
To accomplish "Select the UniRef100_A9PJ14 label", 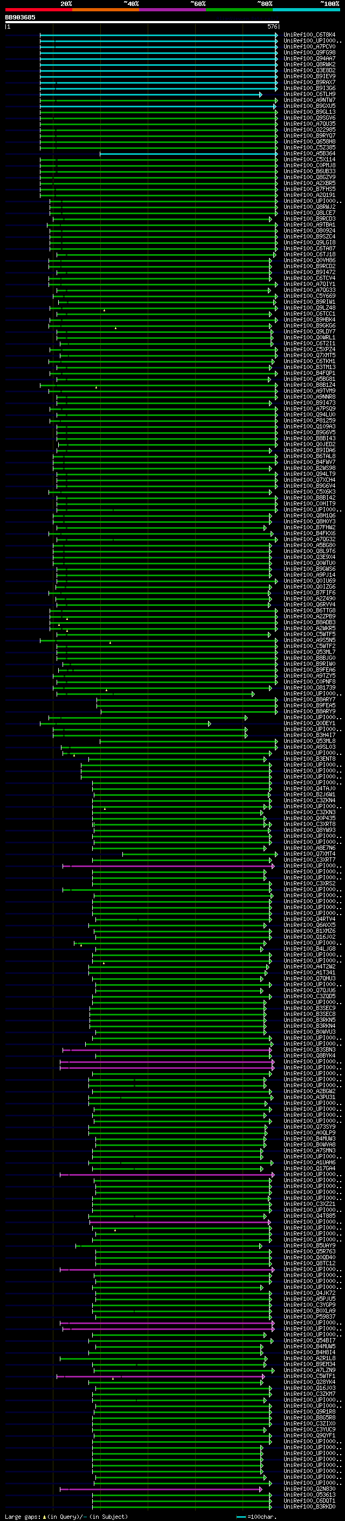I will point(309,575).
